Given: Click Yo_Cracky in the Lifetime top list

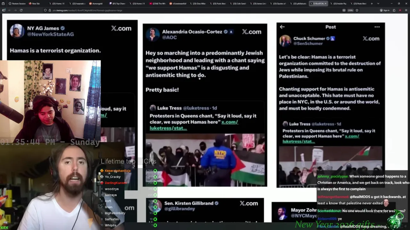Looking at the screenshot, I should point(113,177).
